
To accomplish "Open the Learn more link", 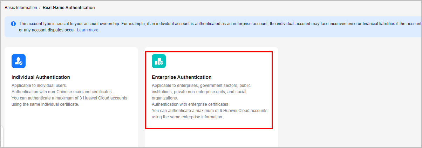I will click(x=88, y=30).
